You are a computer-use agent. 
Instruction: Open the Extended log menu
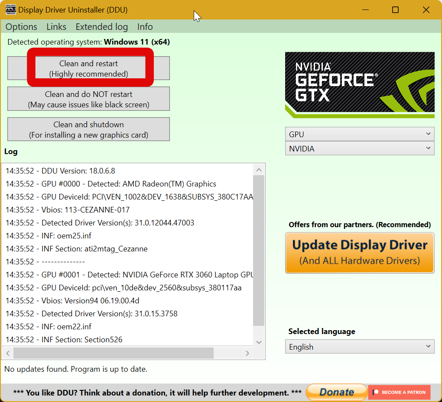(x=101, y=27)
